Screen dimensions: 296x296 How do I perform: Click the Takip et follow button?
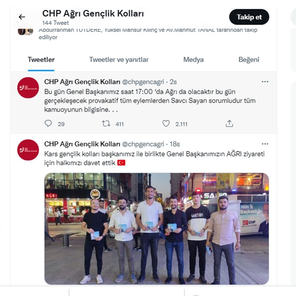coord(249,17)
